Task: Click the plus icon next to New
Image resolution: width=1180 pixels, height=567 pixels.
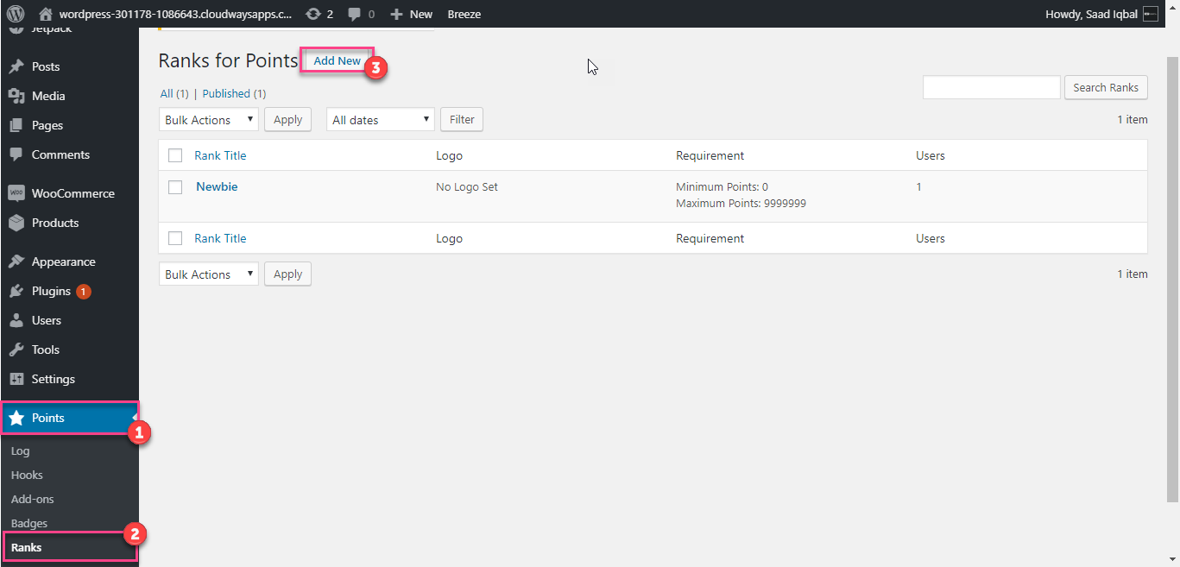Action: tap(396, 14)
